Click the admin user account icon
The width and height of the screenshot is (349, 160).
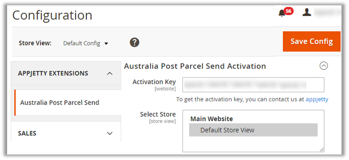coord(307,12)
